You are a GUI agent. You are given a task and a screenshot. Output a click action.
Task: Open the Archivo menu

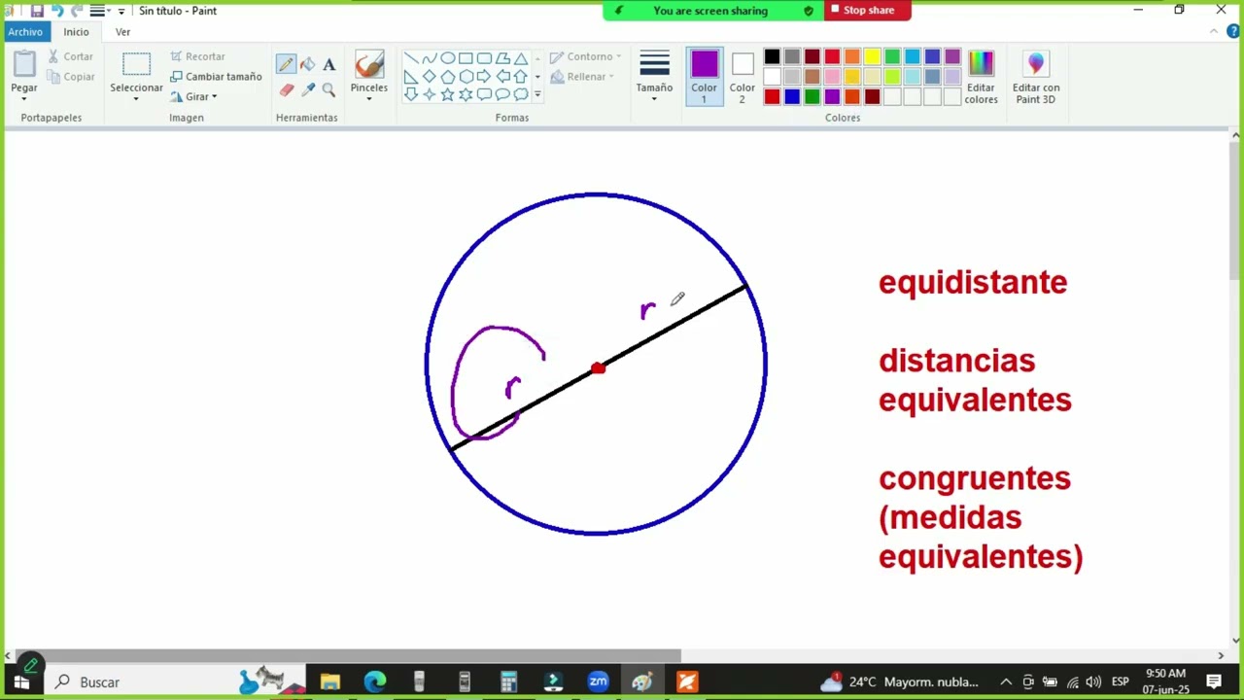click(25, 31)
